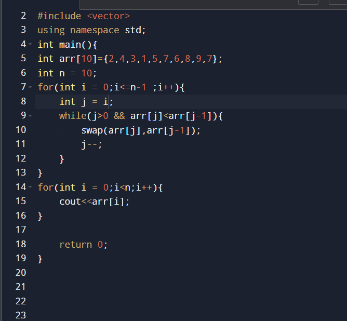This screenshot has height=321, width=347.
Task: Click line number 13 in the gutter
Action: click(x=21, y=172)
